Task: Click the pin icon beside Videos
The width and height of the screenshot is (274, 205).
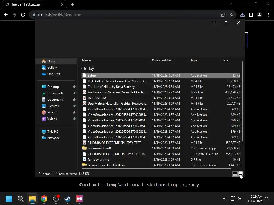Action: 74,119
